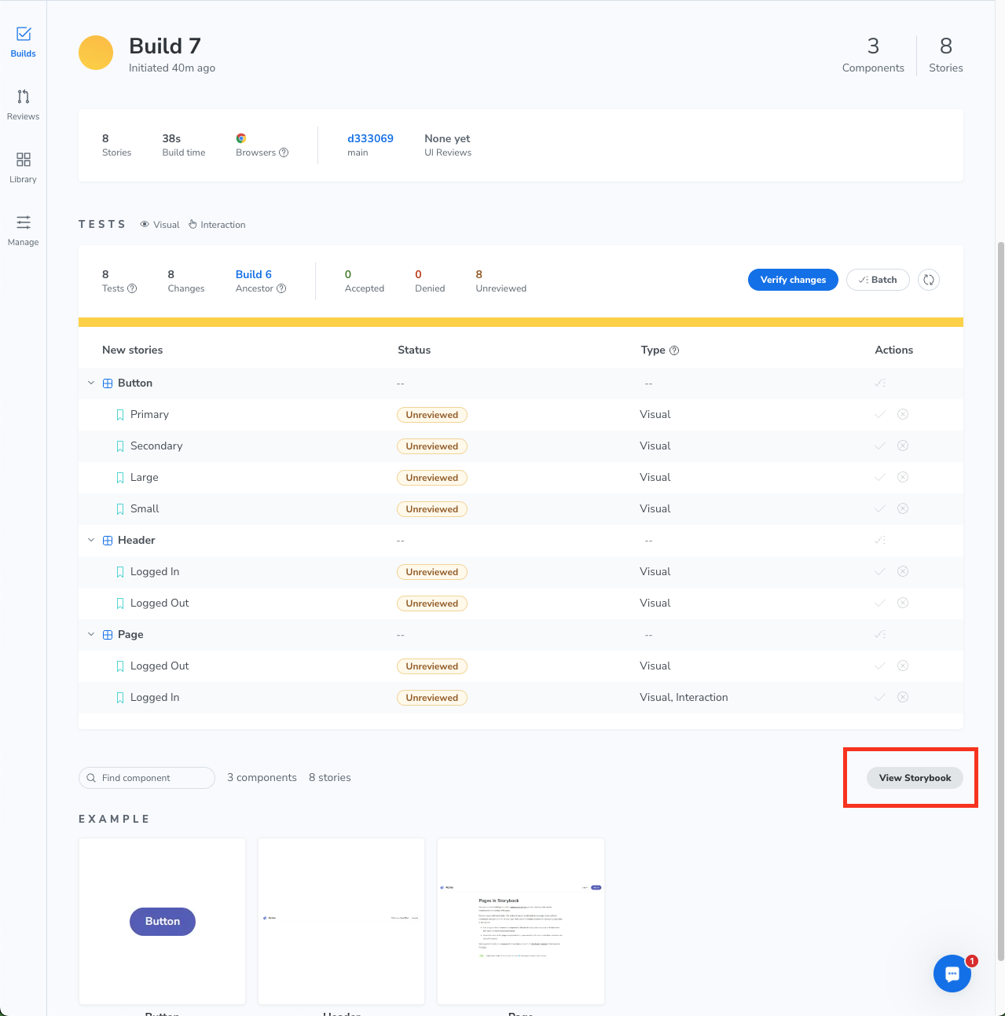This screenshot has width=1005, height=1016.
Task: Open the Builds section in sidebar
Action: [23, 42]
